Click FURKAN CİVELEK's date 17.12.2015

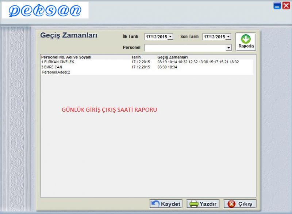141,62
